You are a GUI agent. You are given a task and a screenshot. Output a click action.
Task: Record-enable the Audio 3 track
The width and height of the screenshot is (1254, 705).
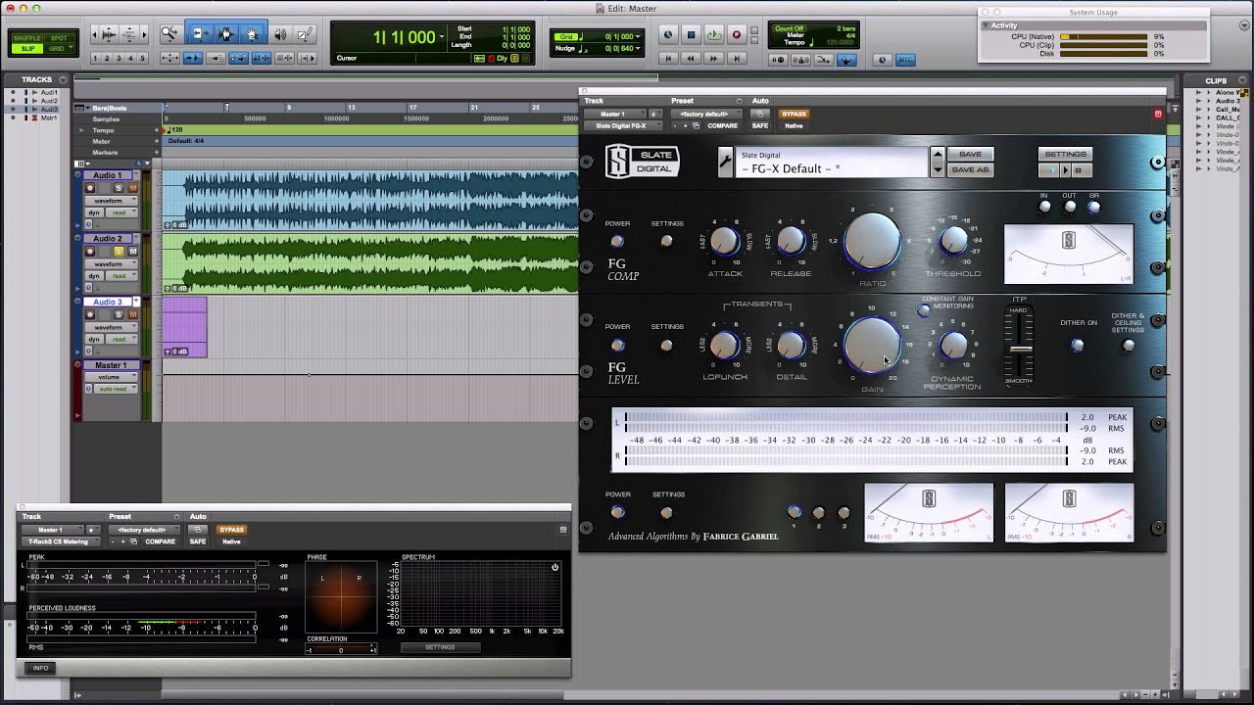point(90,314)
